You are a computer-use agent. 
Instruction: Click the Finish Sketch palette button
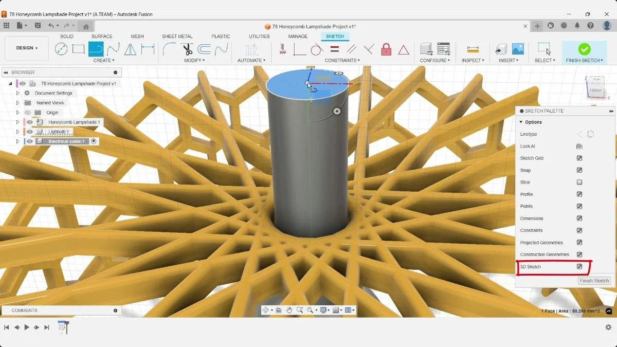594,281
